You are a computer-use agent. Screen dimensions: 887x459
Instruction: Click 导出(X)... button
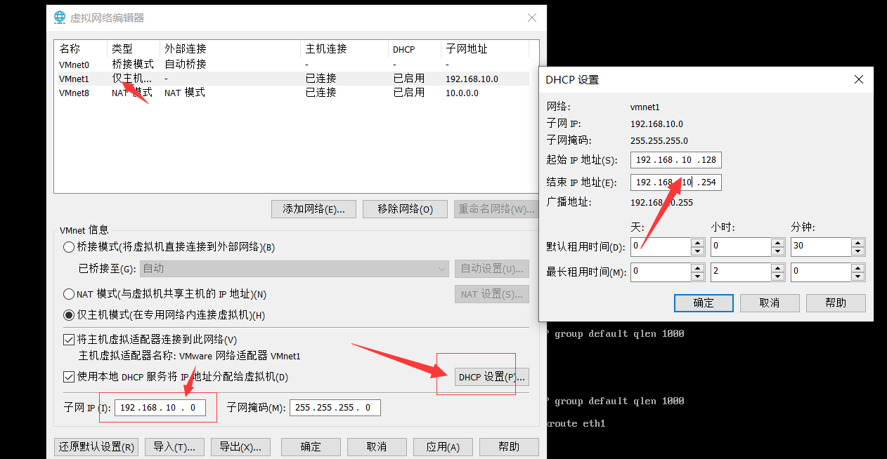(x=240, y=447)
